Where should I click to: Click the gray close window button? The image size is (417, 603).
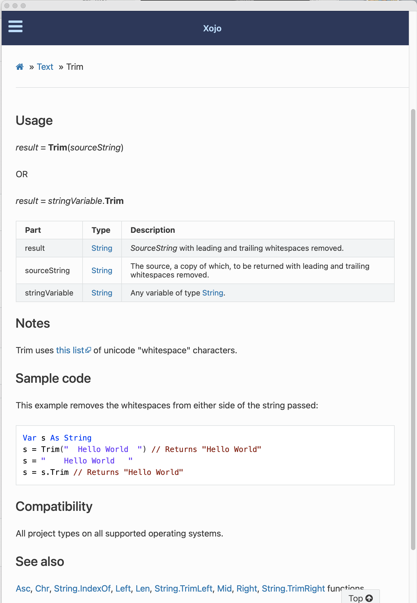click(x=7, y=6)
